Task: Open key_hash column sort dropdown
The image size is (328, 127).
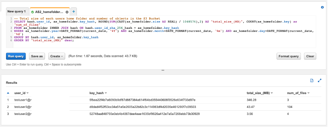Action: pos(106,93)
